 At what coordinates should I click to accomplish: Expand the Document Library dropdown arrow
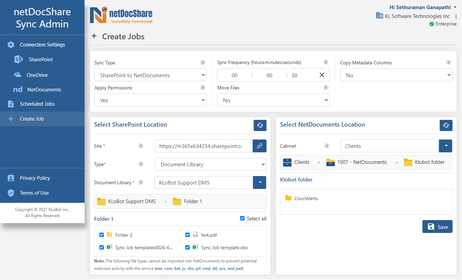tap(260, 182)
